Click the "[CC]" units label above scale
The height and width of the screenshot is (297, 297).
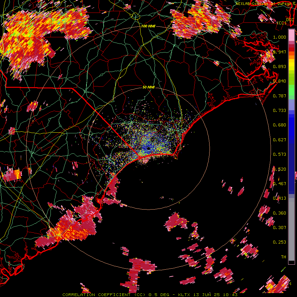click(282, 23)
